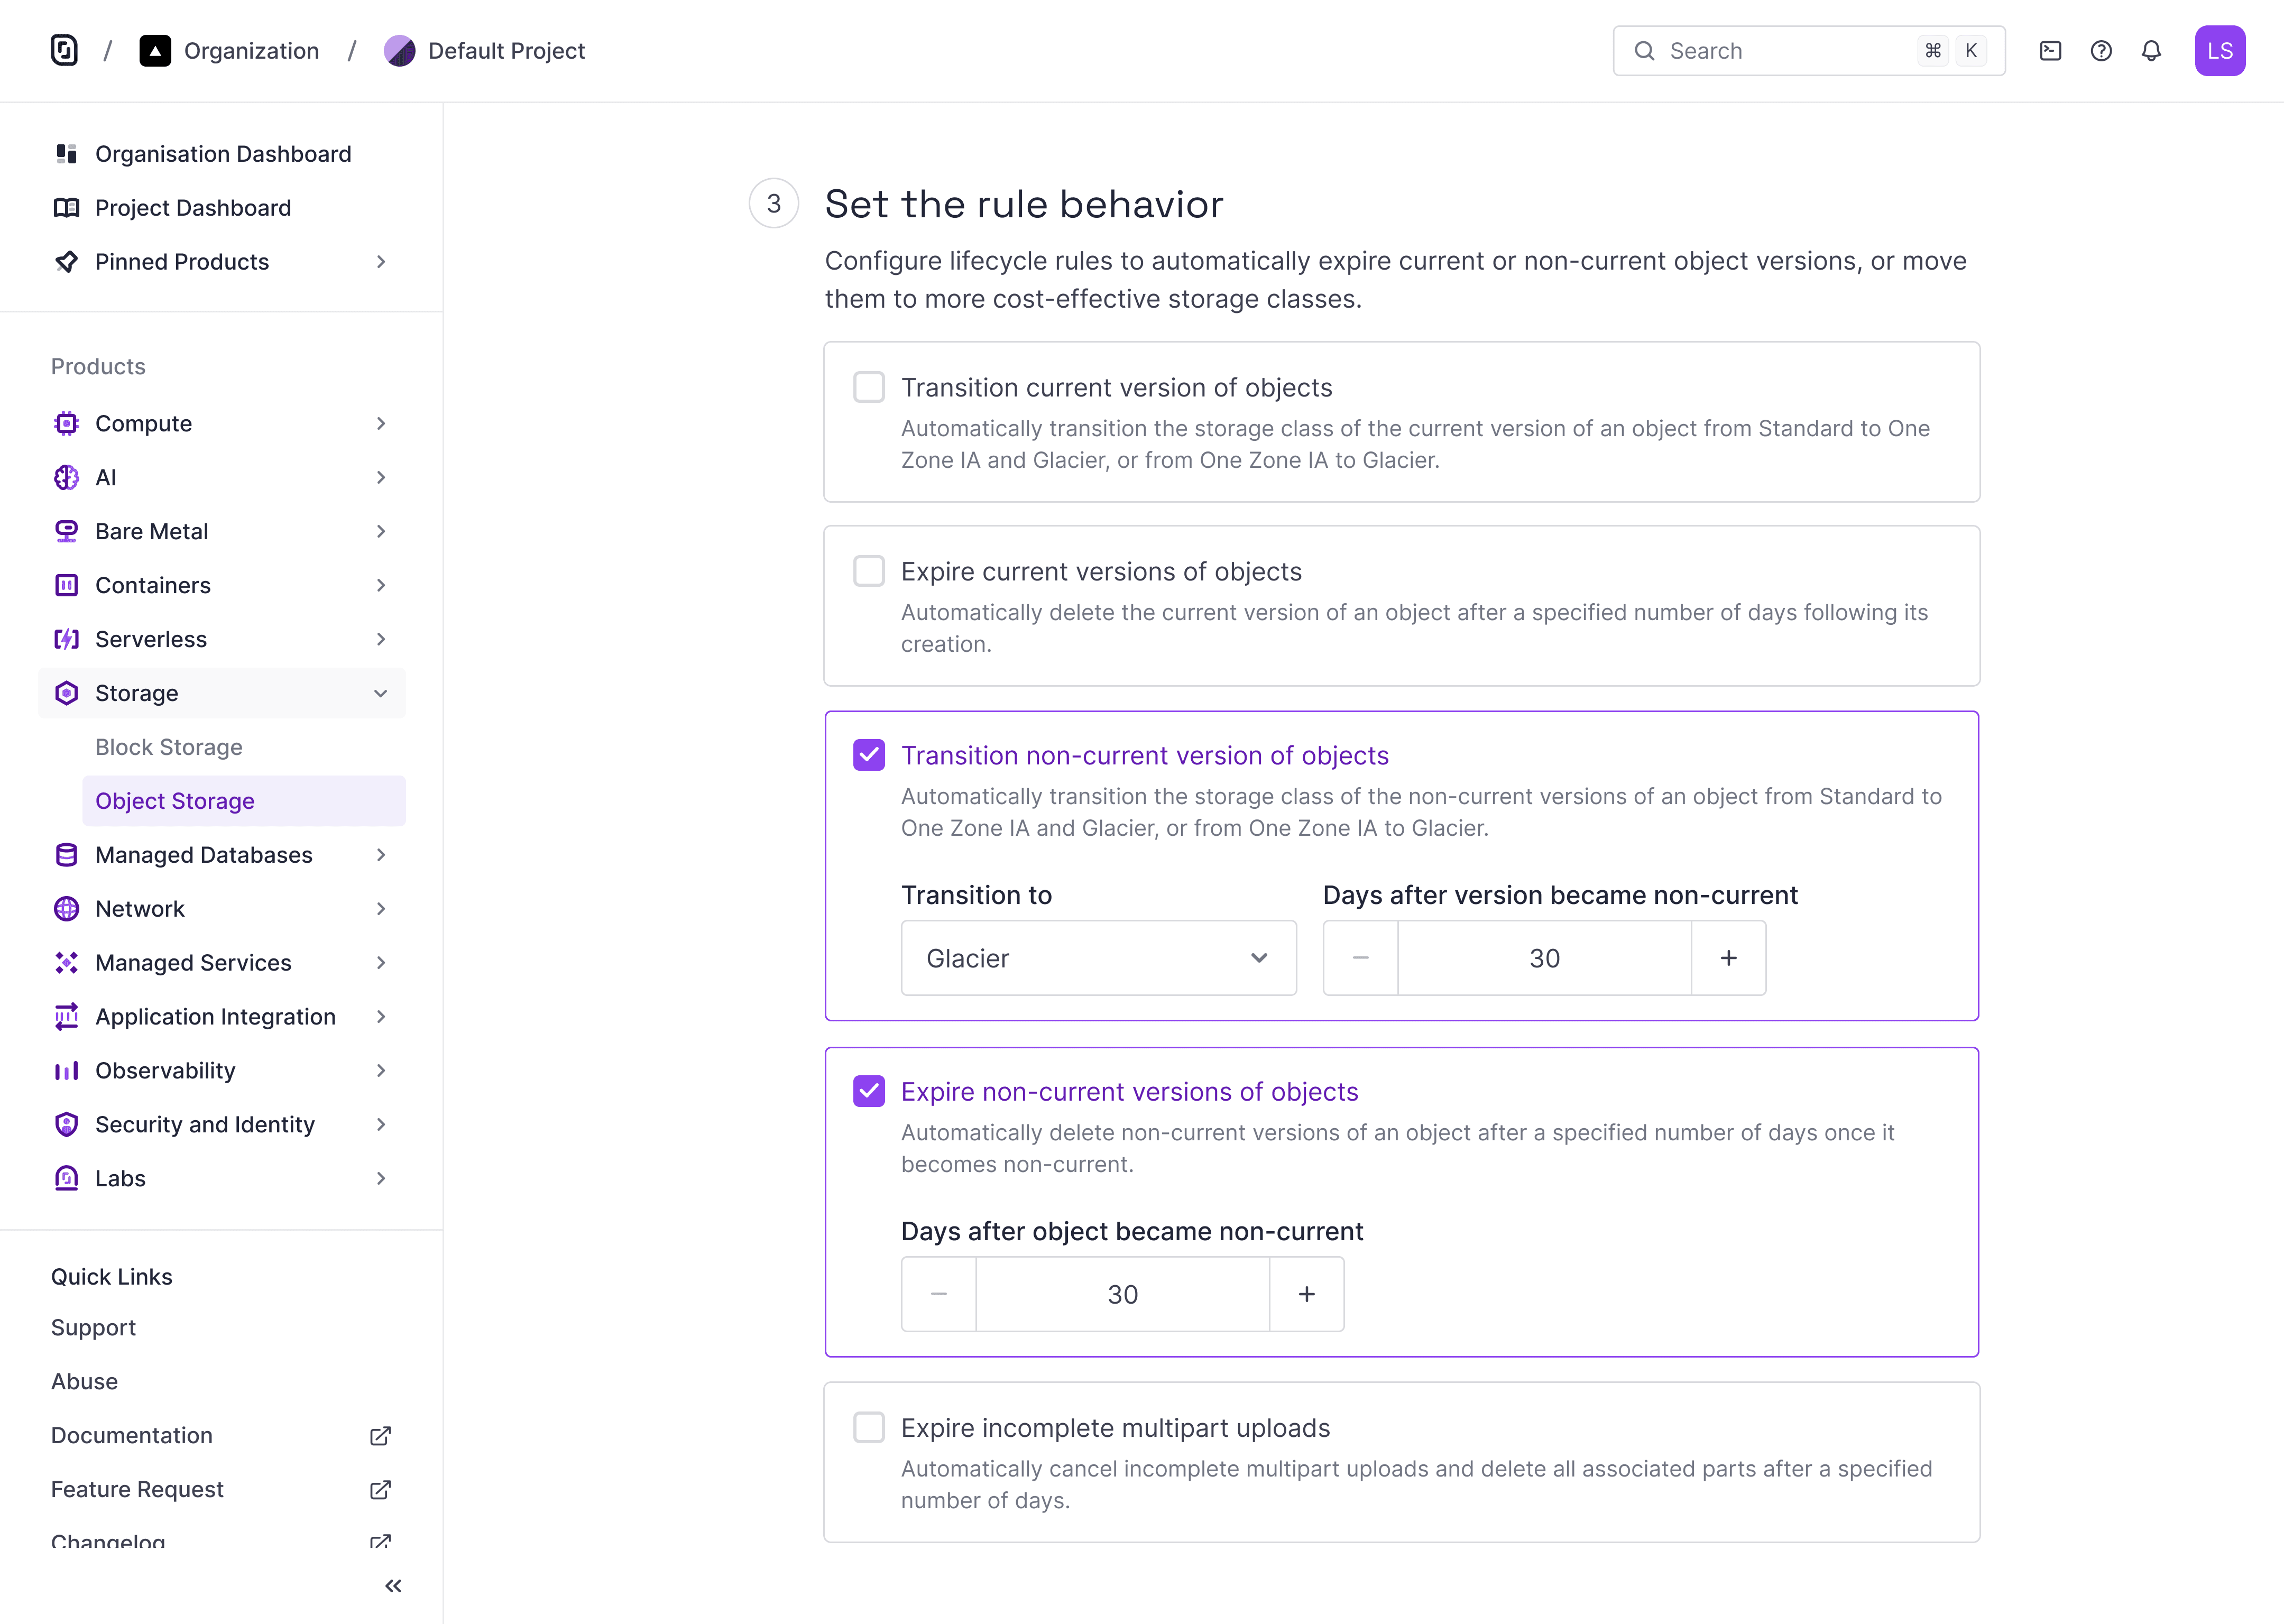Click the home logo icon in breadcrumb
This screenshot has height=1624, width=2284.
coord(64,51)
